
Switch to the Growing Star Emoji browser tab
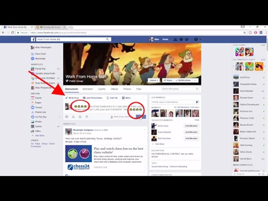(x=51, y=27)
